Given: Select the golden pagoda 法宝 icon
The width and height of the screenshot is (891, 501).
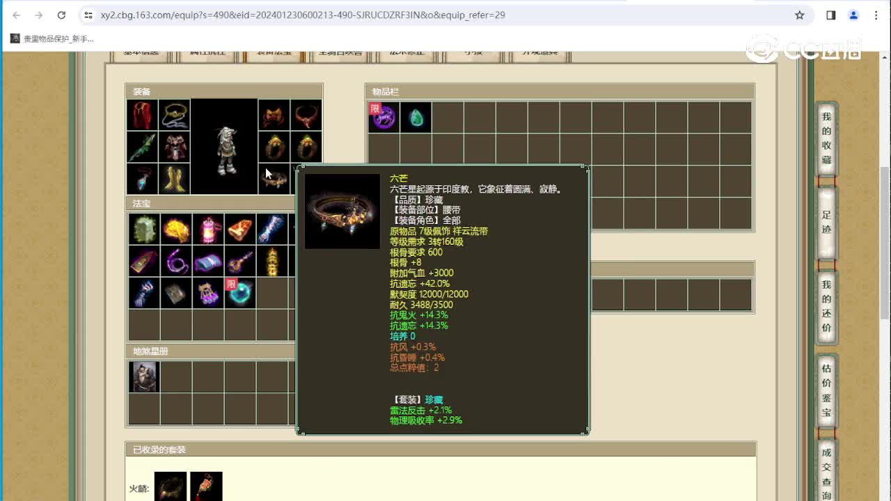Looking at the screenshot, I should click(272, 261).
